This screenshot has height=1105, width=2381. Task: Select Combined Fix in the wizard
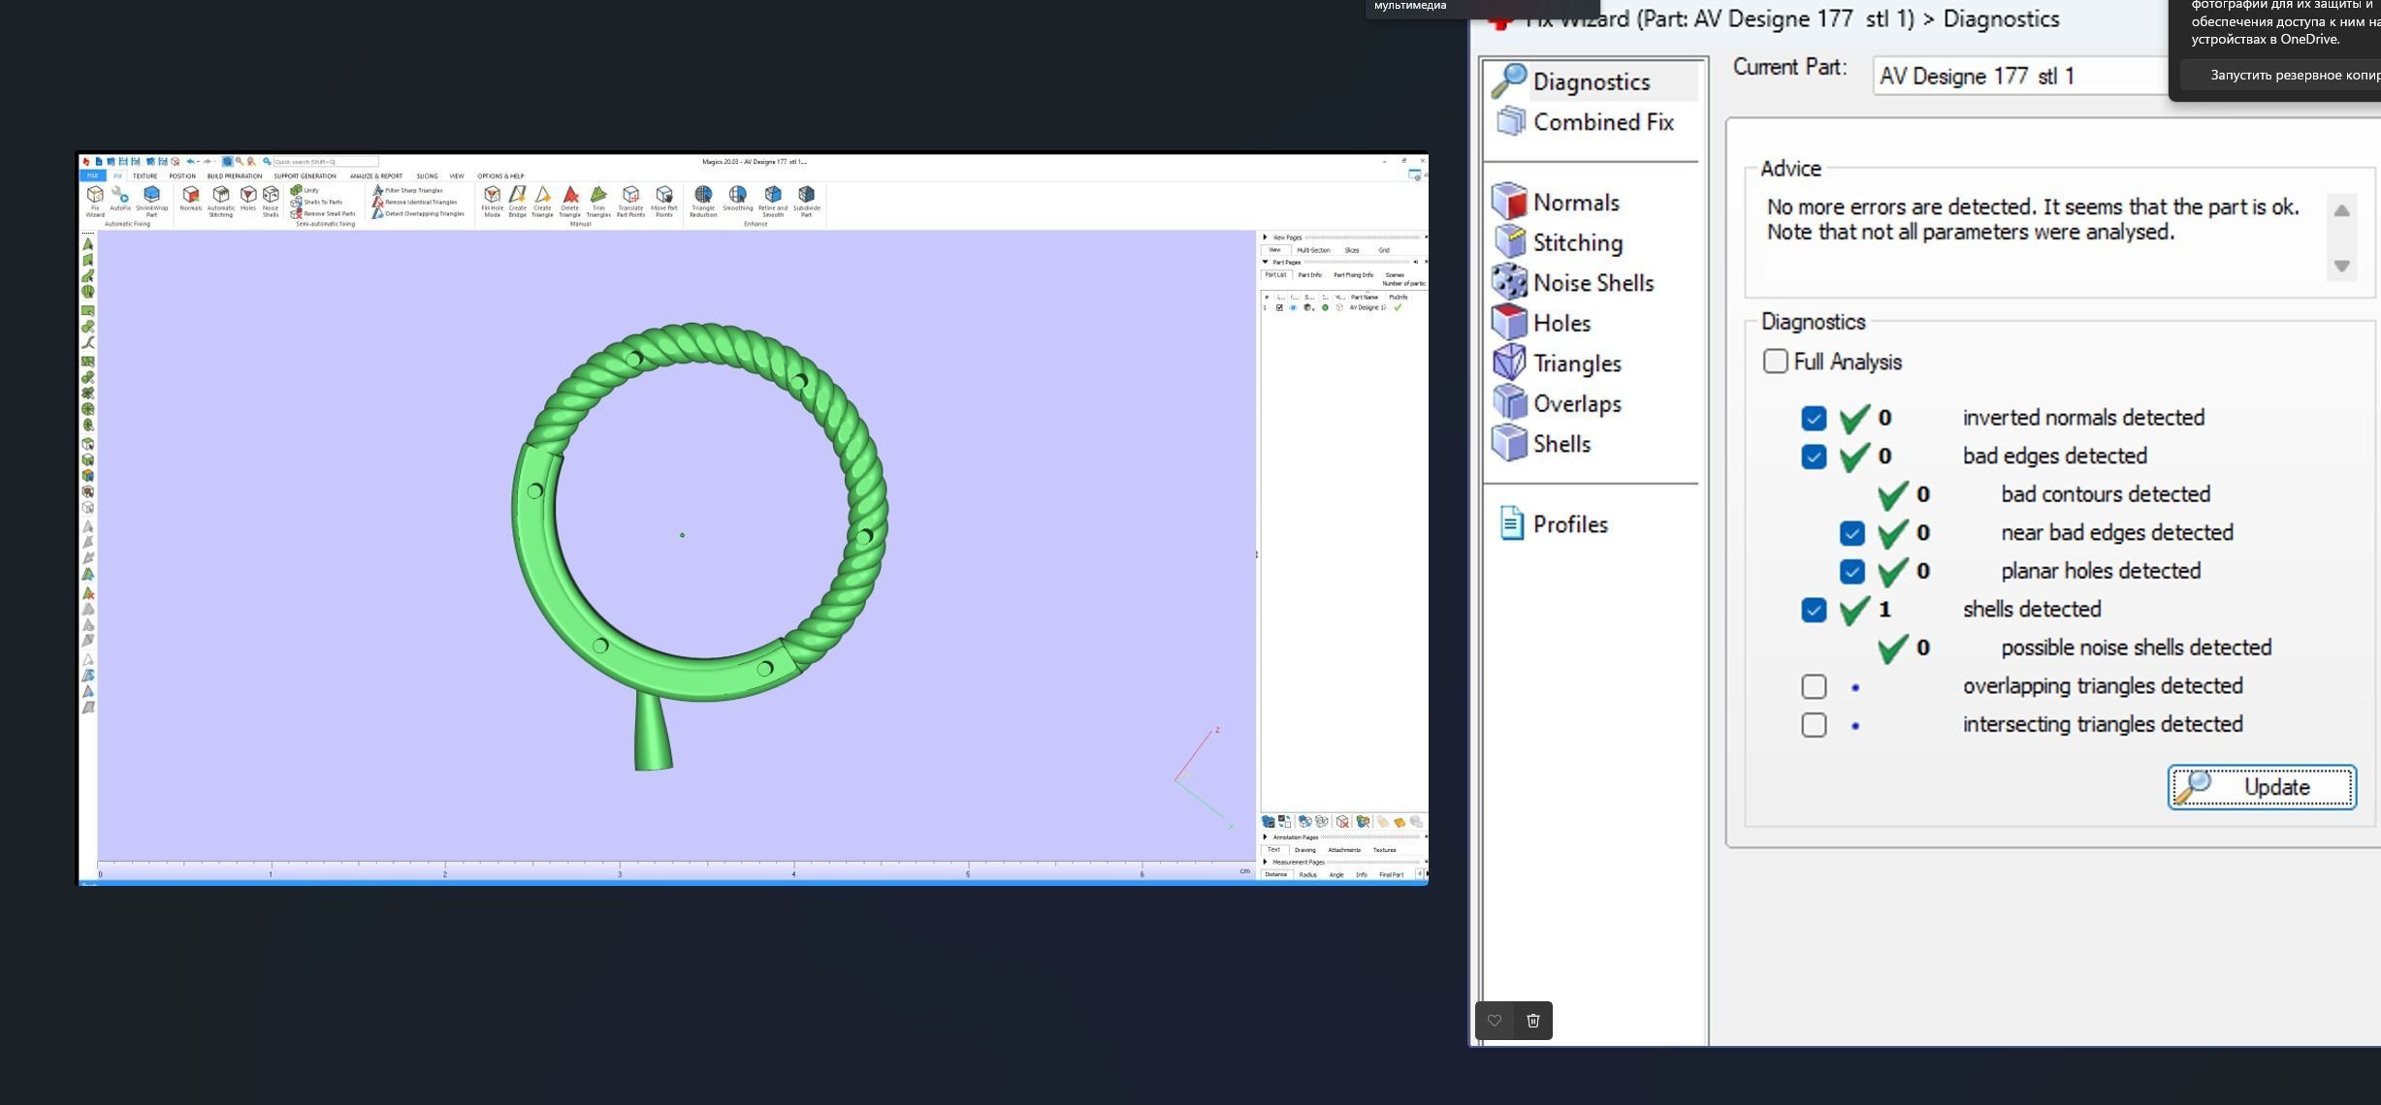coord(1602,122)
